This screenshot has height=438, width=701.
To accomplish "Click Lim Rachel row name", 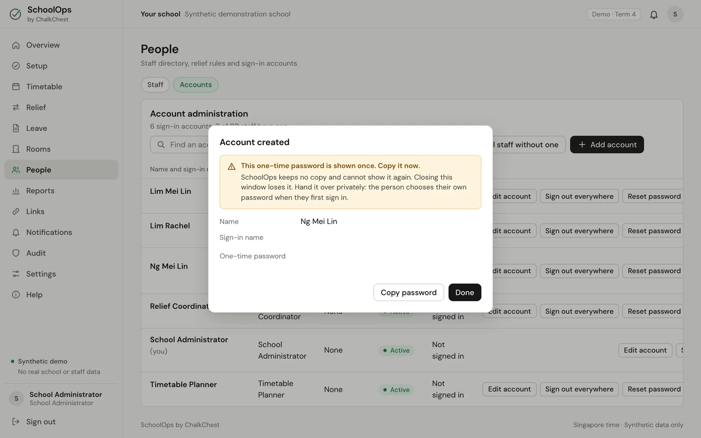I will [x=170, y=226].
